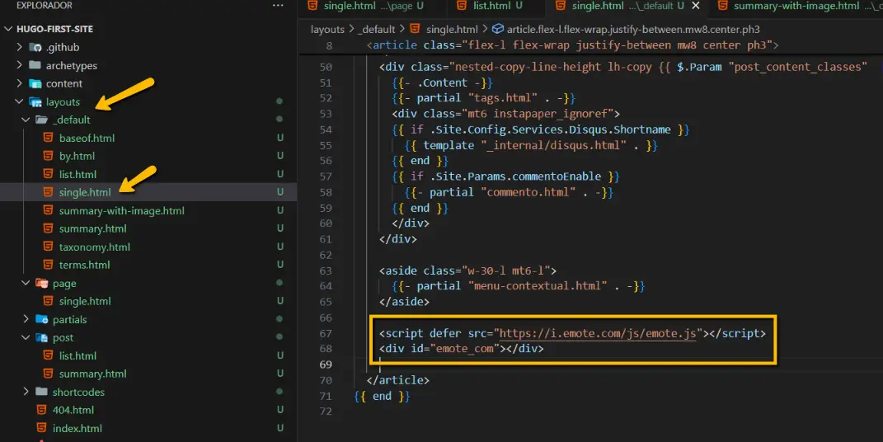Open by.html in the explorer
The width and height of the screenshot is (883, 442).
(77, 156)
